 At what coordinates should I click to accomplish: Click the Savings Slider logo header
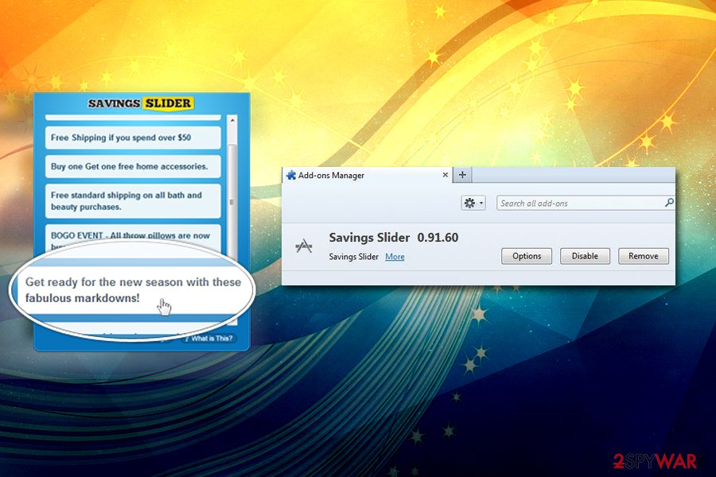(x=141, y=103)
